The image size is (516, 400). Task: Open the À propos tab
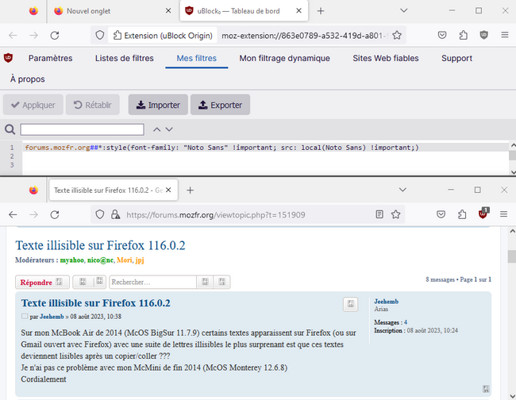[x=27, y=79]
